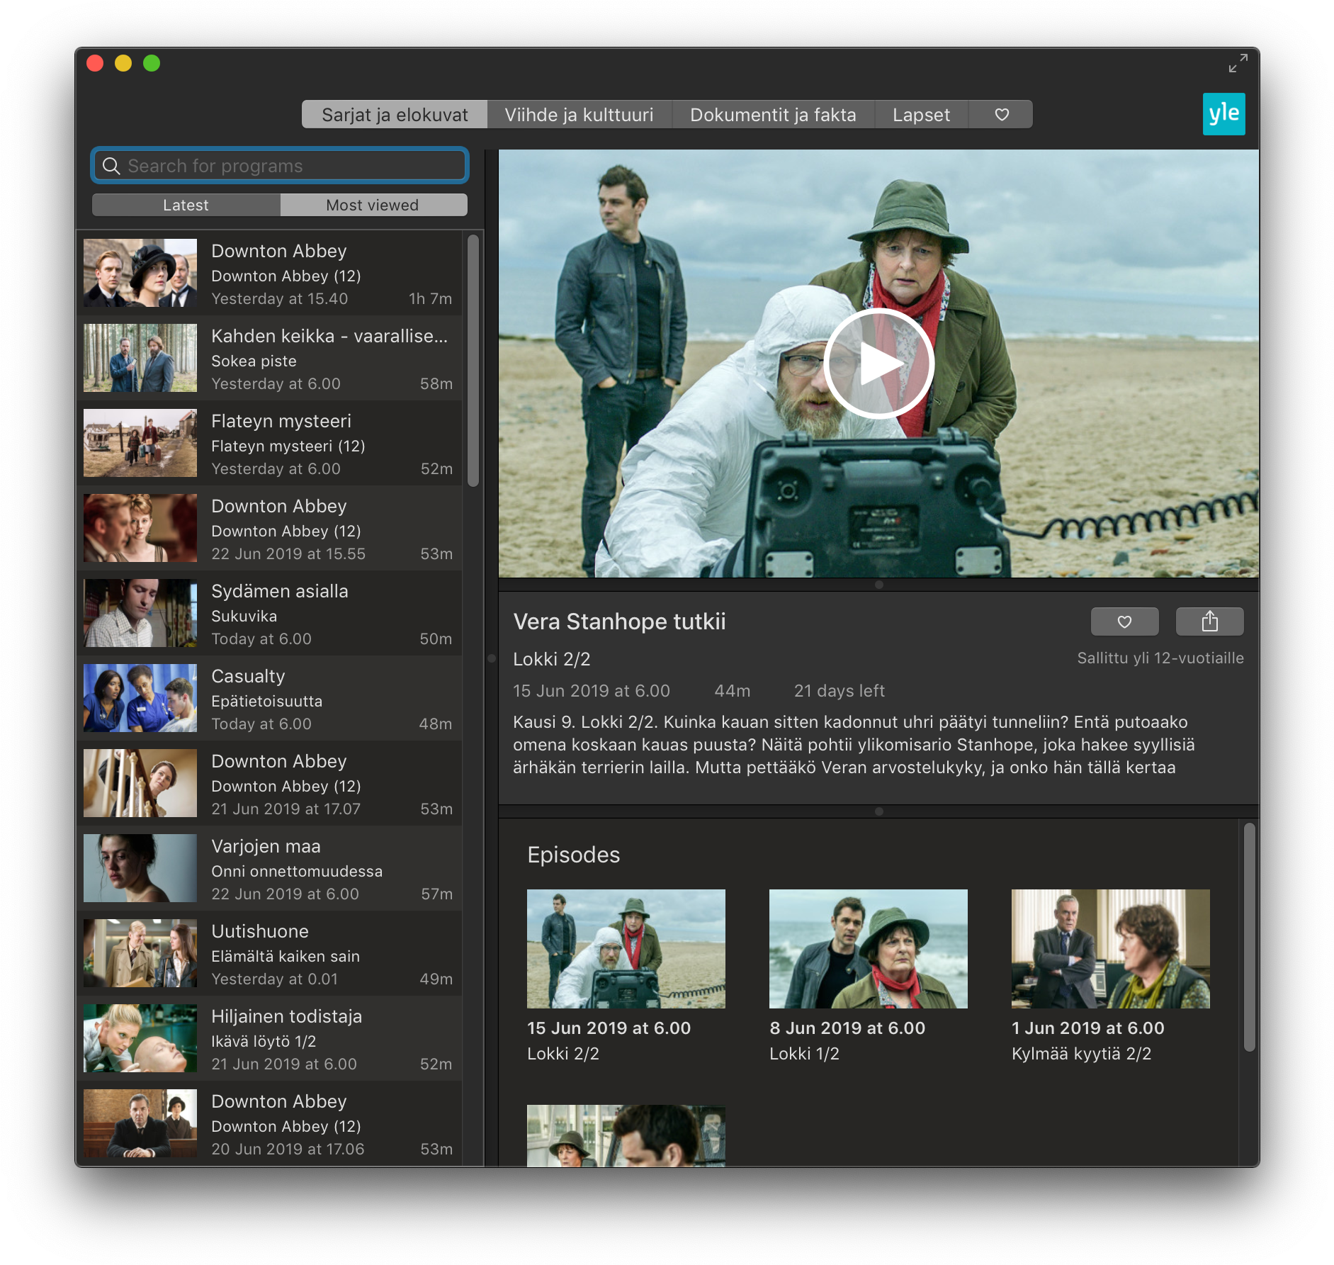Click the 1h 7m duration label
Image resolution: width=1334 pixels, height=1265 pixels.
click(431, 299)
